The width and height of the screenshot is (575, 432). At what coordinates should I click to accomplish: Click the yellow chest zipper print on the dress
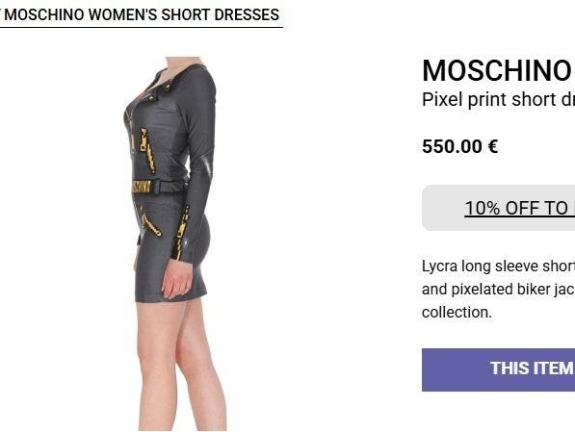(147, 149)
